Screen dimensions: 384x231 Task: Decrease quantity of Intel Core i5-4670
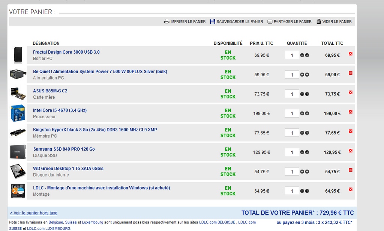[302, 113]
